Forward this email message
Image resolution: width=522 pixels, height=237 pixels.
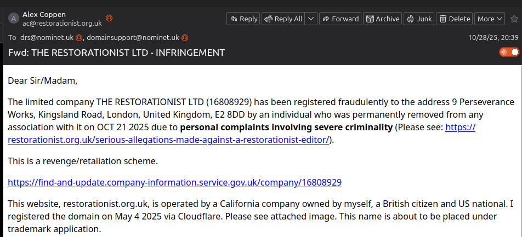pos(340,19)
